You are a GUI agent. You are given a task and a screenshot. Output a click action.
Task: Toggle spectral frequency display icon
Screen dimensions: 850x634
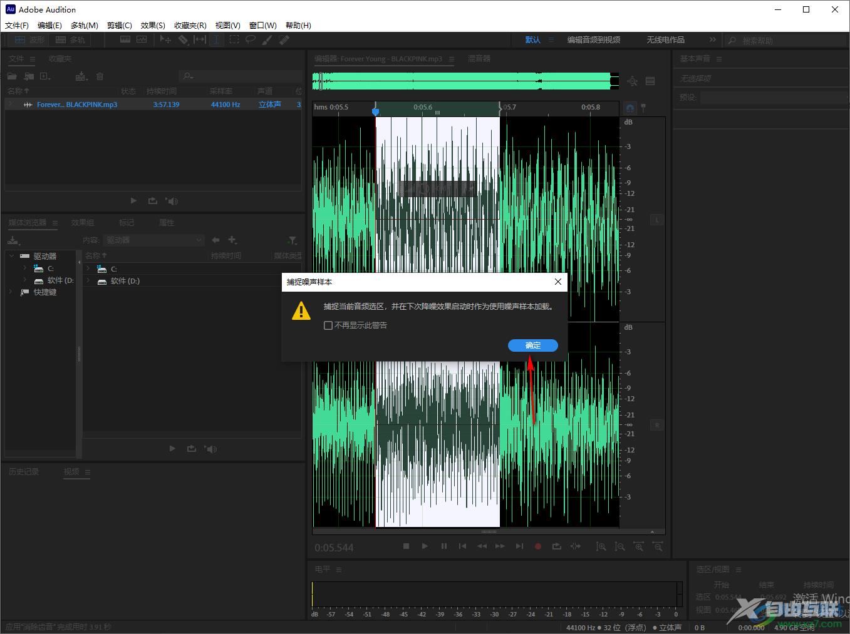[x=125, y=39]
